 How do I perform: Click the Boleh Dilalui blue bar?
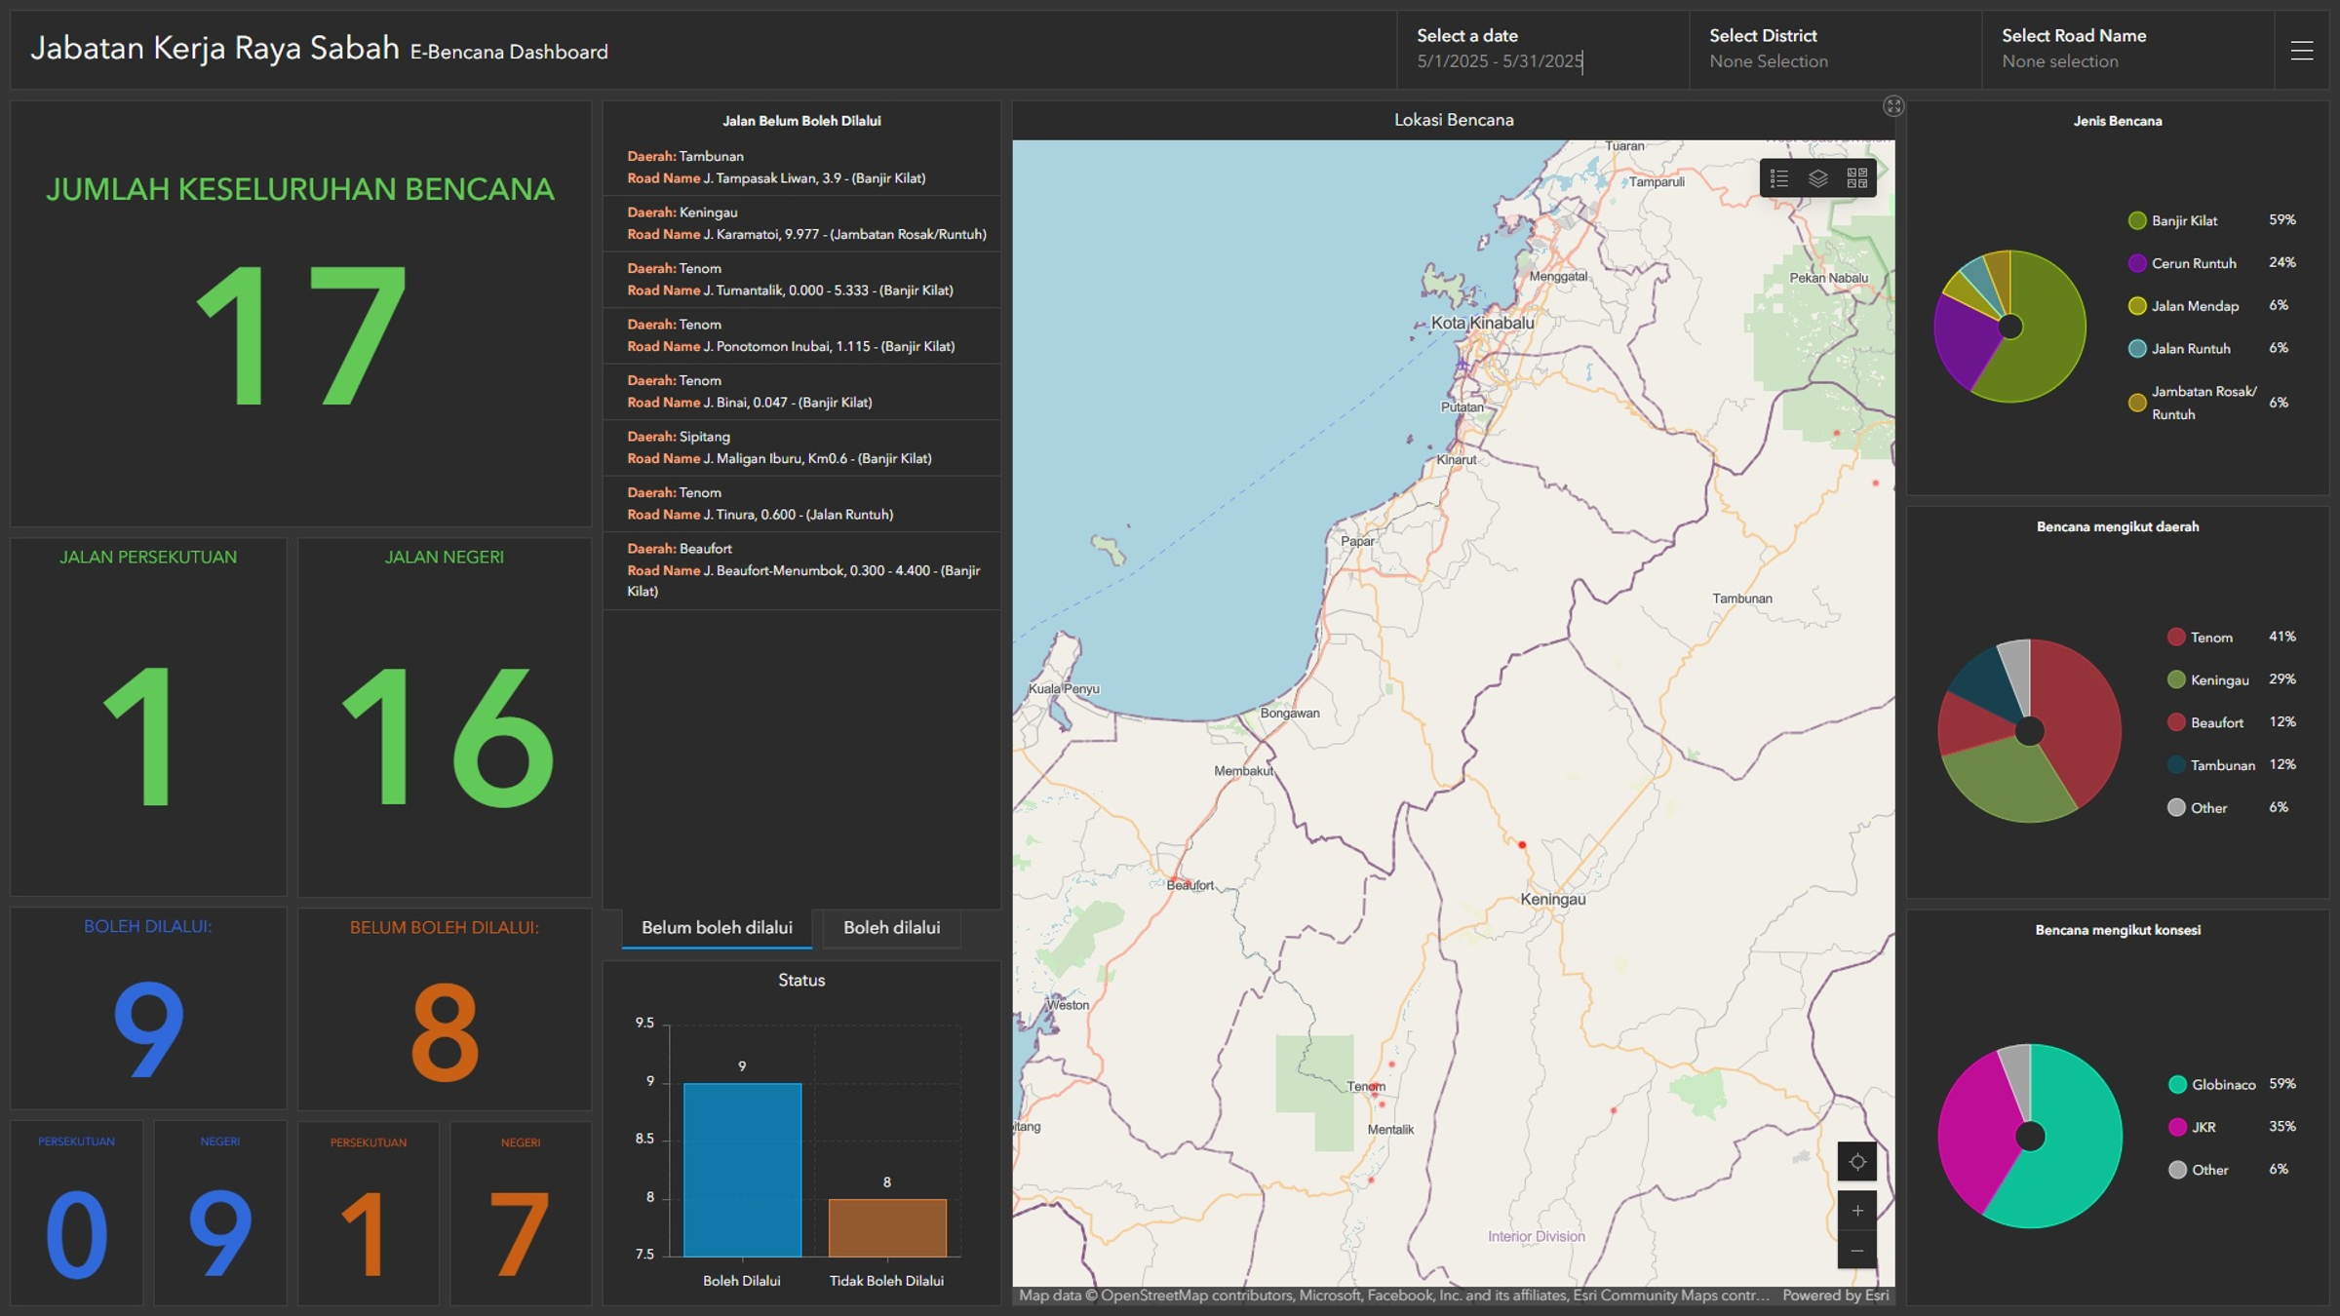point(742,1169)
